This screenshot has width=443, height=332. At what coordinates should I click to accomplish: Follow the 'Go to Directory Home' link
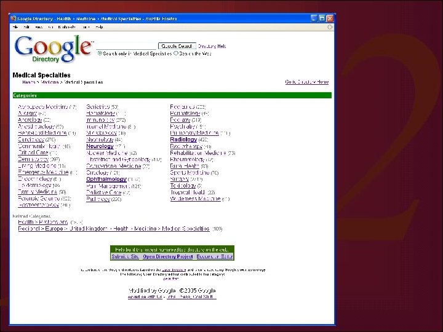click(307, 82)
